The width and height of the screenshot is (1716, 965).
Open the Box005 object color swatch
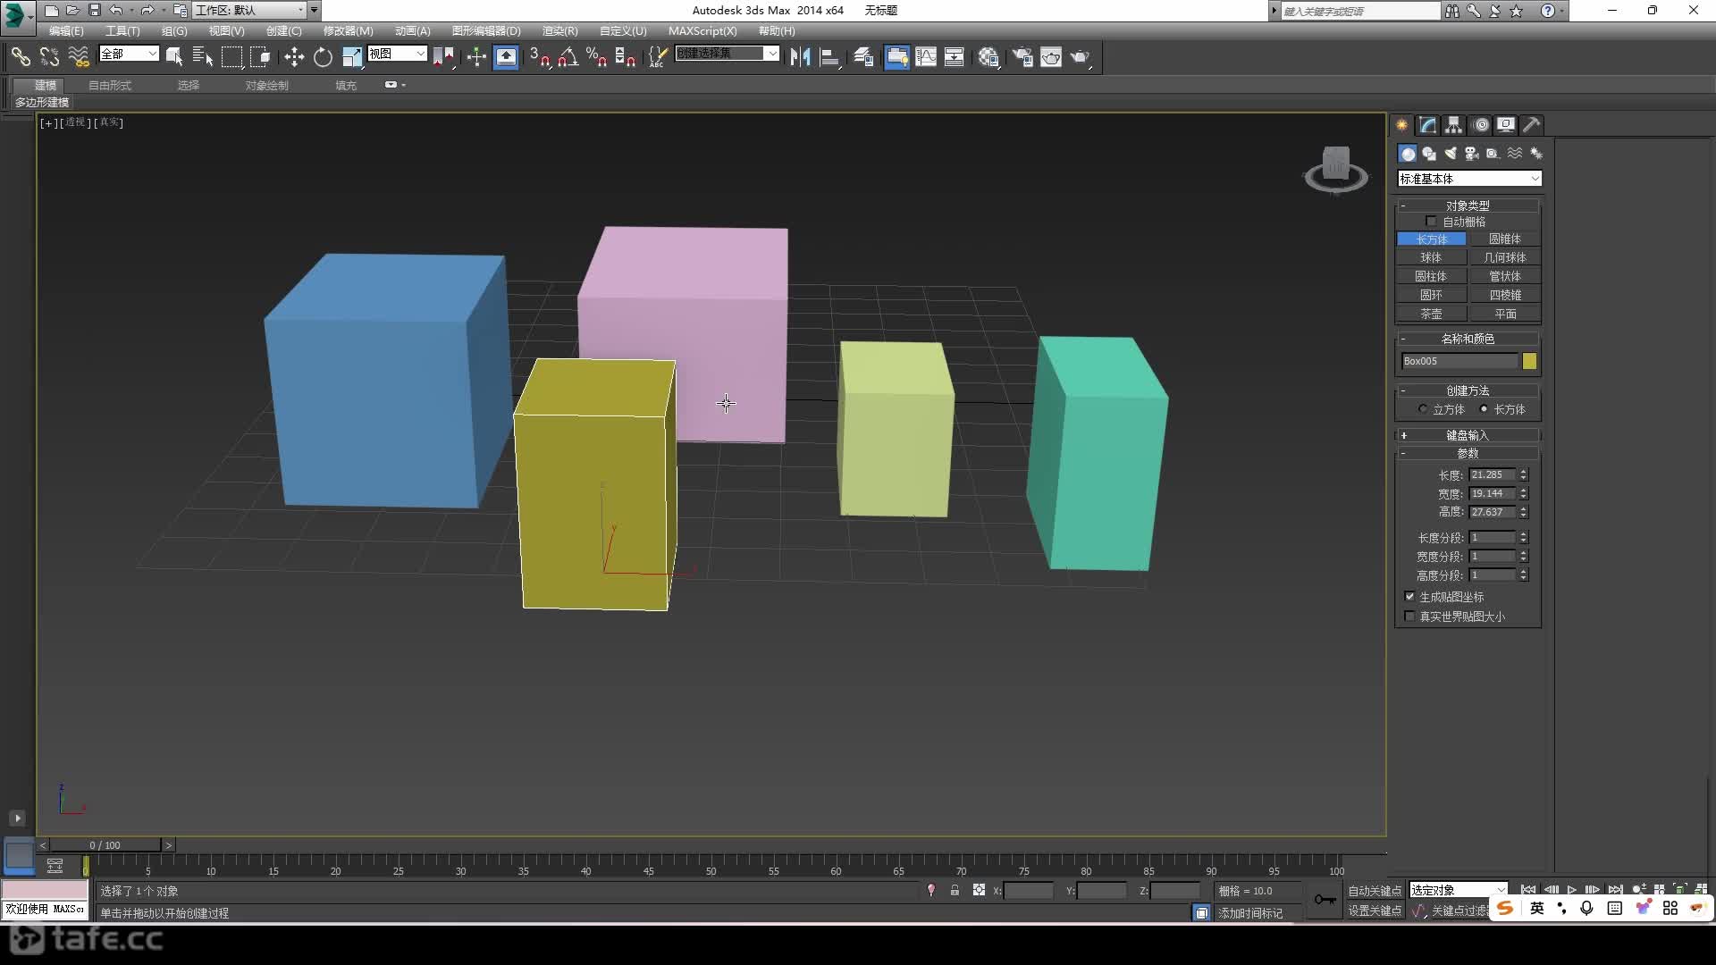pyautogui.click(x=1529, y=361)
